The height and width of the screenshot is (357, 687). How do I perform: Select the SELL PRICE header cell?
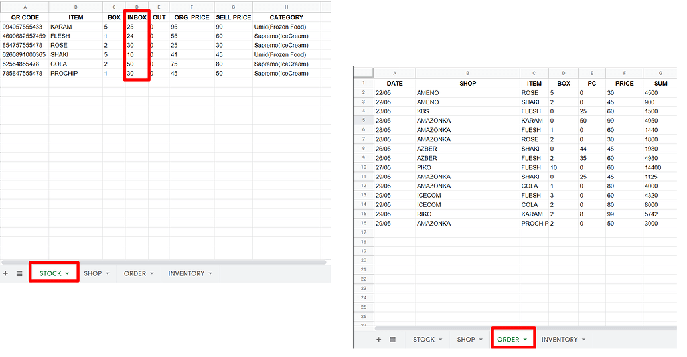(233, 17)
